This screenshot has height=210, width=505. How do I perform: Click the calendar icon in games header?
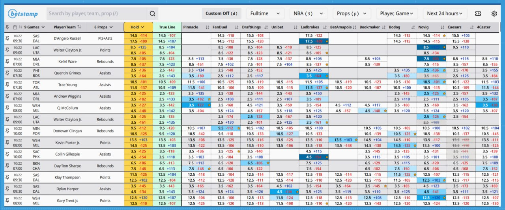pyautogui.click(x=15, y=27)
